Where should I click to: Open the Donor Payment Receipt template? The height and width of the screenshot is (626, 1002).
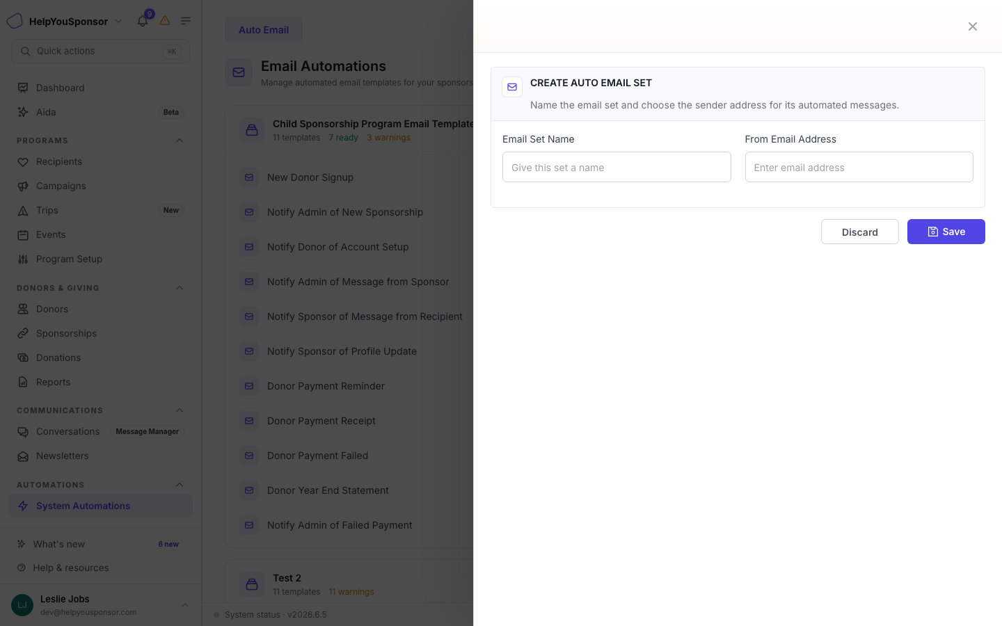321,421
